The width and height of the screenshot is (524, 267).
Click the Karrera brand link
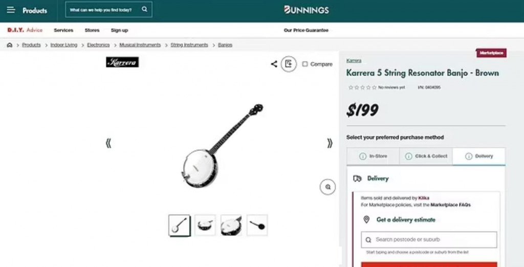(354, 60)
